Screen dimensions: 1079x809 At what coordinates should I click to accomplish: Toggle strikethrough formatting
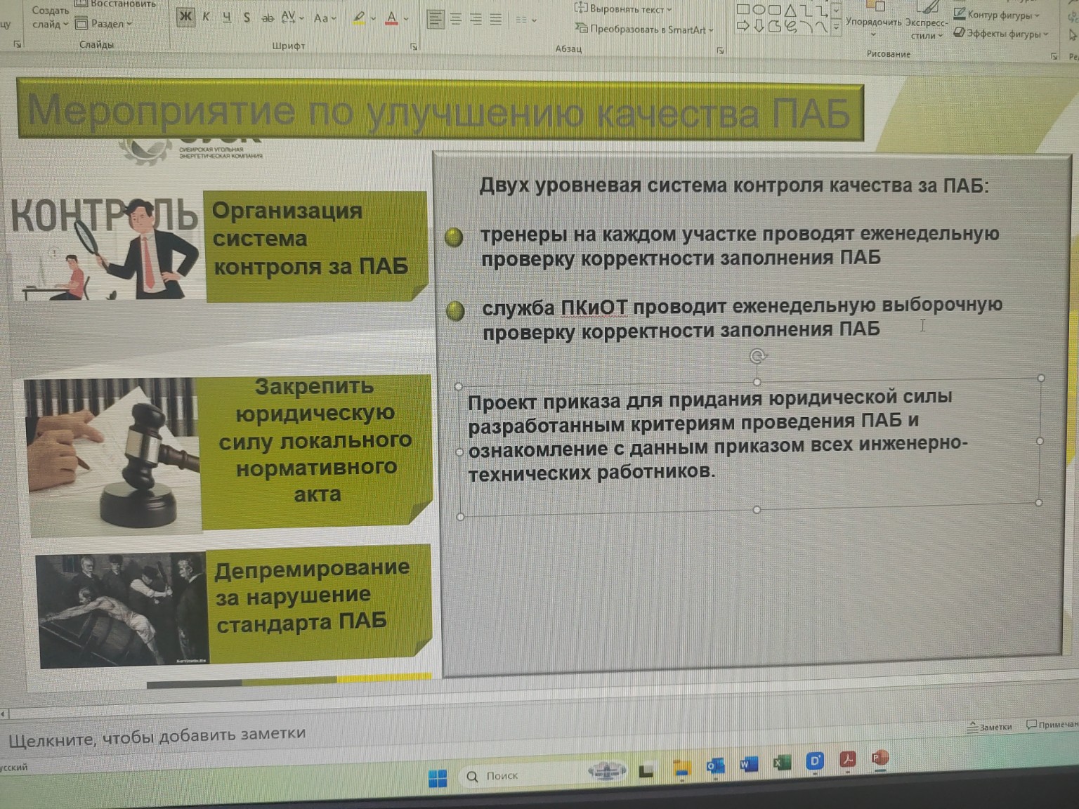pyautogui.click(x=268, y=17)
